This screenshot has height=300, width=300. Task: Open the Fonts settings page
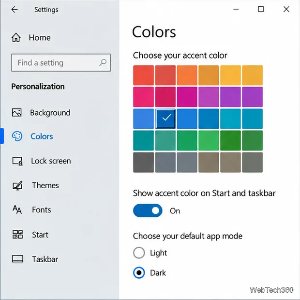coord(42,210)
